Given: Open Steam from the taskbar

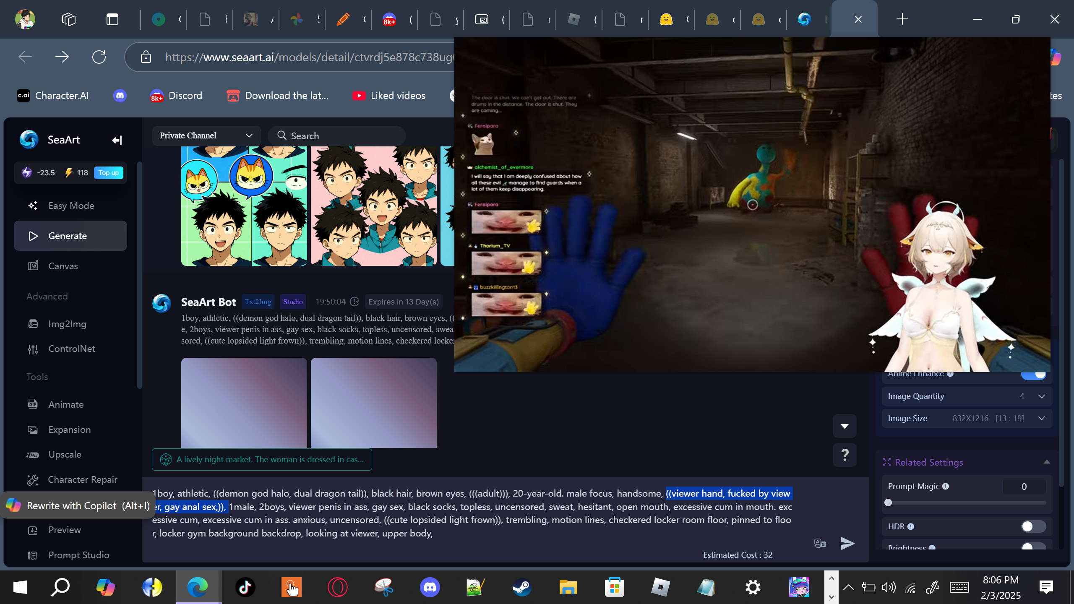Looking at the screenshot, I should tap(522, 587).
